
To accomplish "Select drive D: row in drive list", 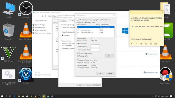I will click(96, 29).
